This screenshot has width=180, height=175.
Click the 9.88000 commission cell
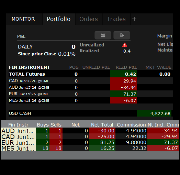[x=131, y=142]
